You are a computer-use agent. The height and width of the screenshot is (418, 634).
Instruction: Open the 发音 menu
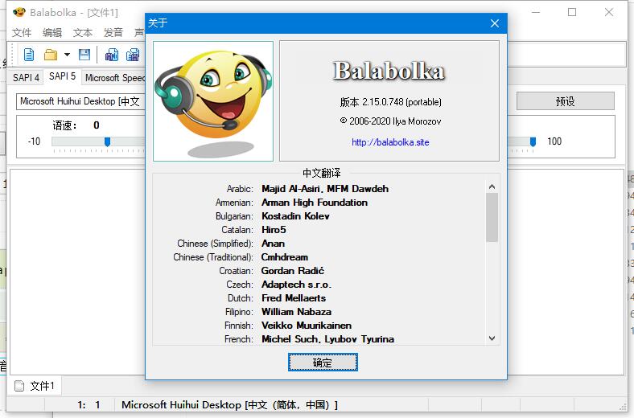point(113,33)
